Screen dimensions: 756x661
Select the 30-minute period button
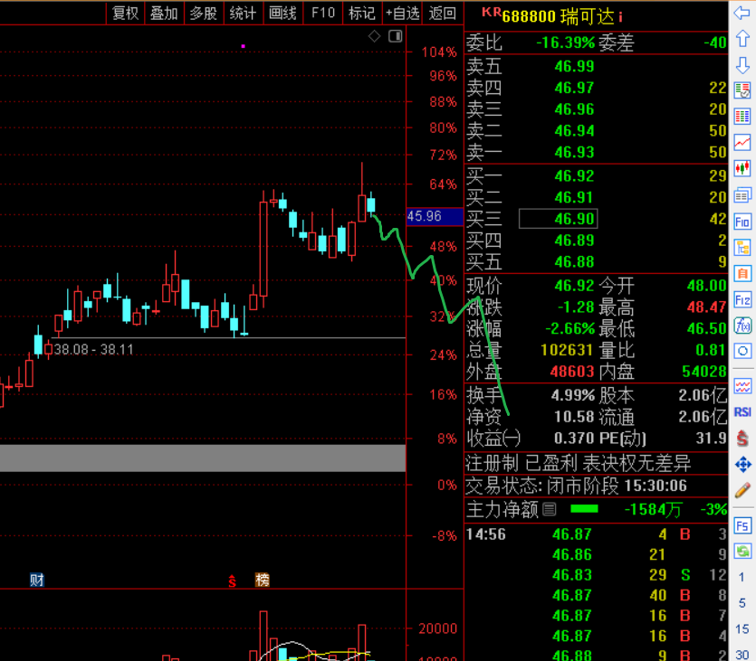742,655
